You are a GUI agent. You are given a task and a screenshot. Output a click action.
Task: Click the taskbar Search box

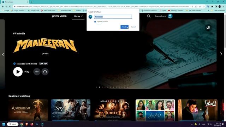pos(13,124)
